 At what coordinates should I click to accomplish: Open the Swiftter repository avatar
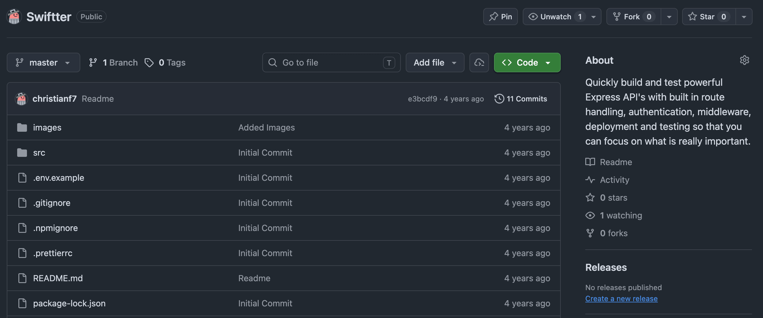coord(14,17)
